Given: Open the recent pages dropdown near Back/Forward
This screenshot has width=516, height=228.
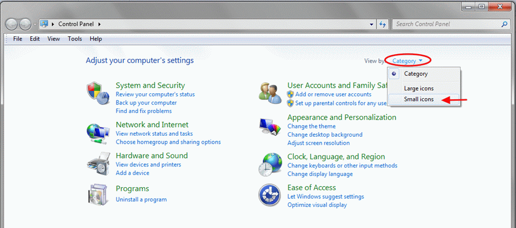Looking at the screenshot, I should click(35, 24).
